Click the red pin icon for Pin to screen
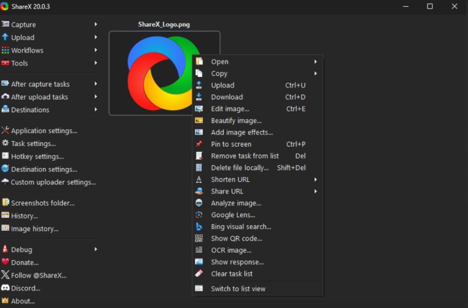Viewport: 468px width, 308px height. tap(199, 144)
